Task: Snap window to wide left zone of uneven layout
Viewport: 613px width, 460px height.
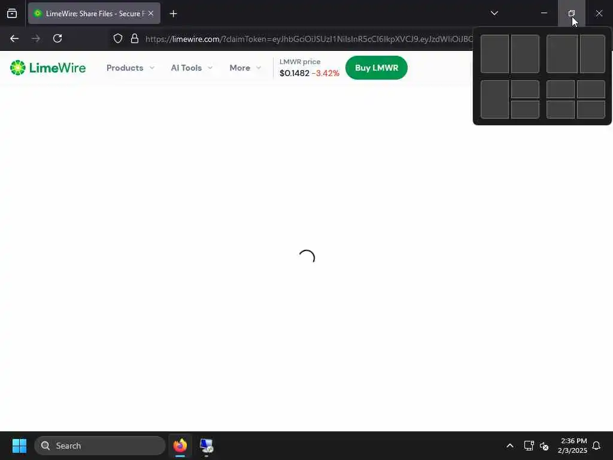Action: tap(562, 54)
